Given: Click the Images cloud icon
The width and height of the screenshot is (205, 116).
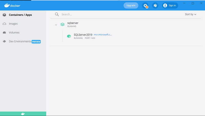Looking at the screenshot, I should (4, 24).
